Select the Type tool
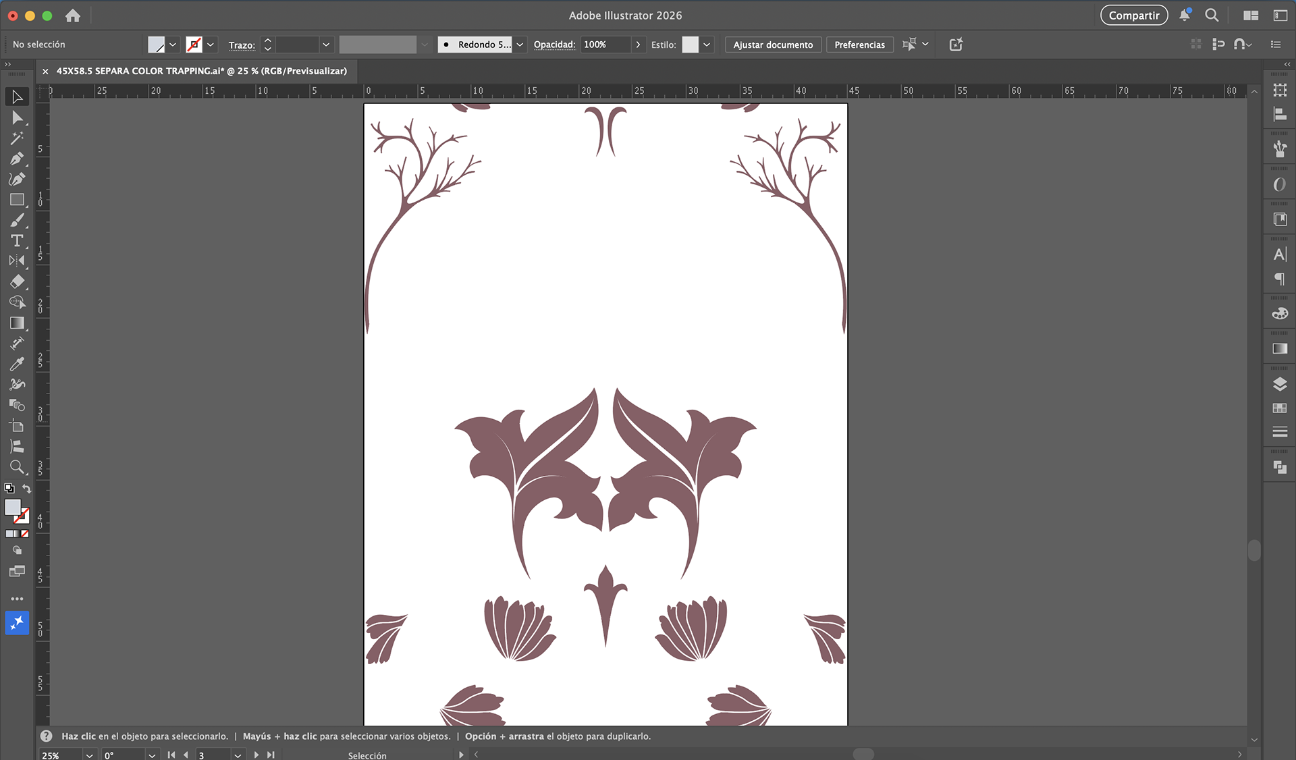Image resolution: width=1296 pixels, height=760 pixels. tap(17, 241)
